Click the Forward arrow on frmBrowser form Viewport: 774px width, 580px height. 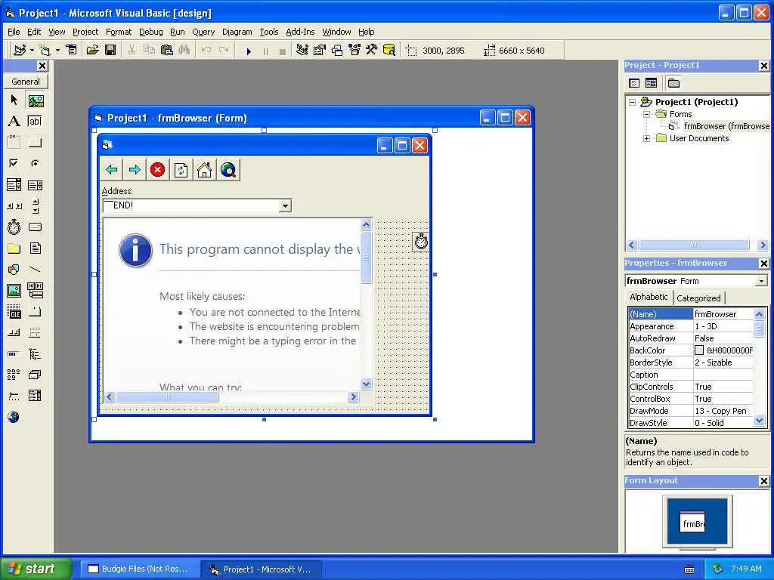[135, 170]
